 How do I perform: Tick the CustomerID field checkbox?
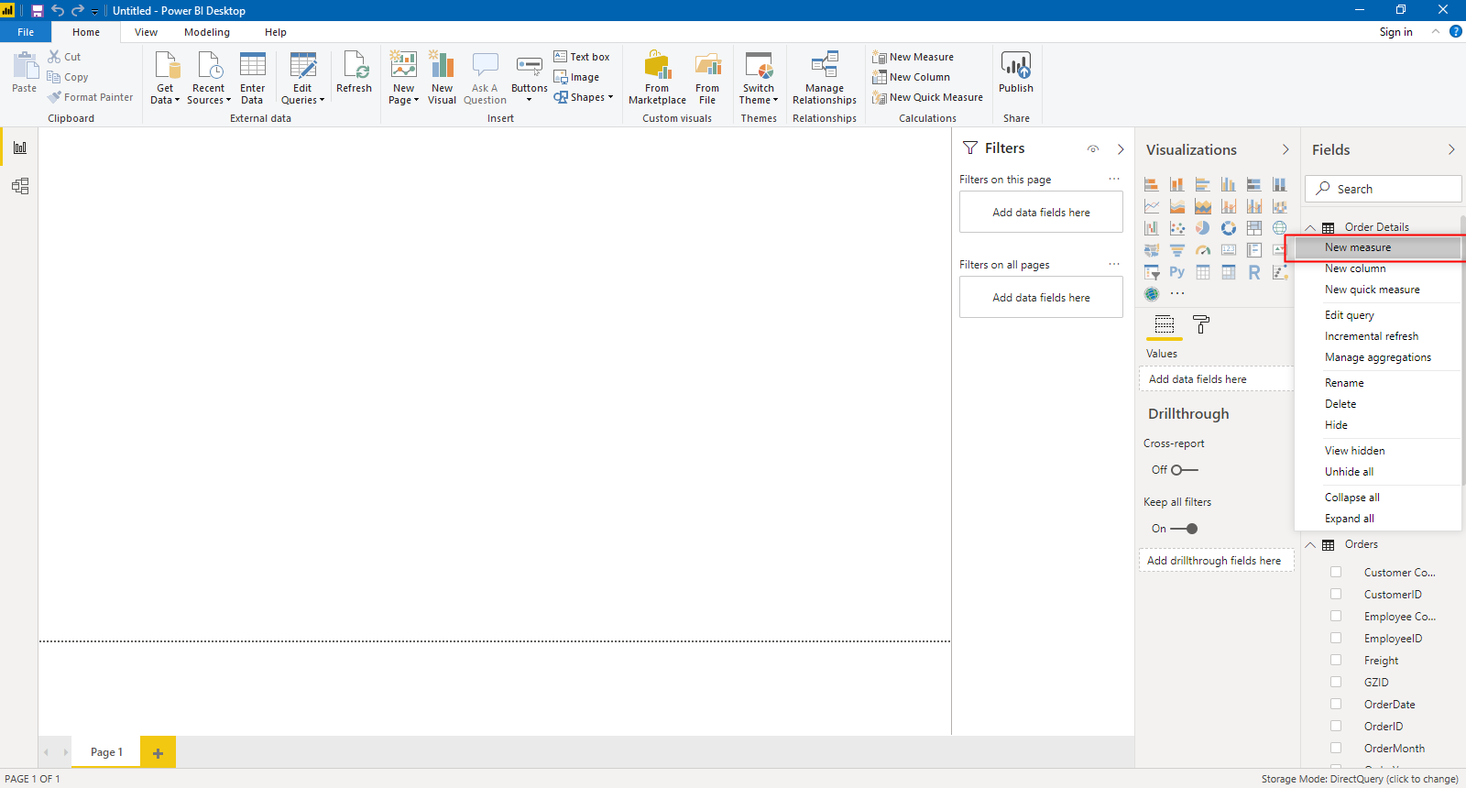click(x=1336, y=594)
